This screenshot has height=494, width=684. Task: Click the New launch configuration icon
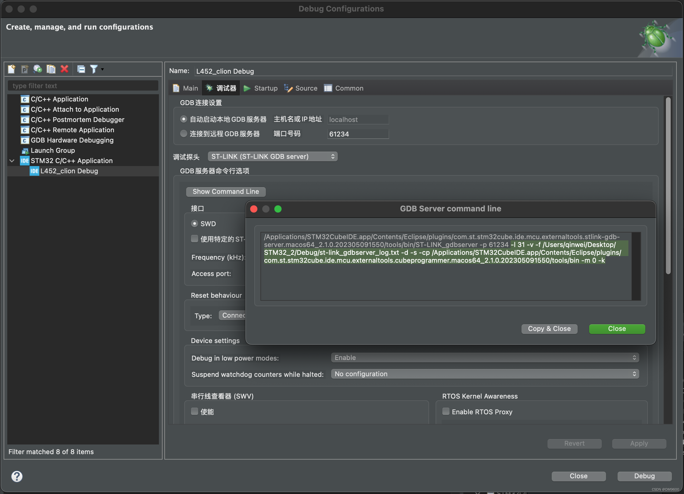(12, 69)
